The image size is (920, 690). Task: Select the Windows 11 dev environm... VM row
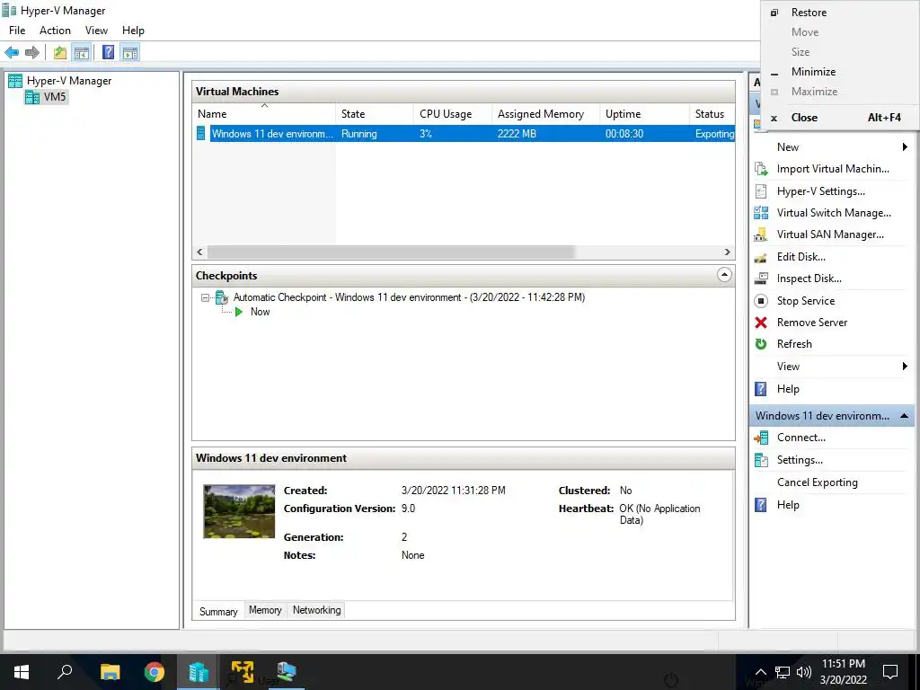pyautogui.click(x=464, y=134)
